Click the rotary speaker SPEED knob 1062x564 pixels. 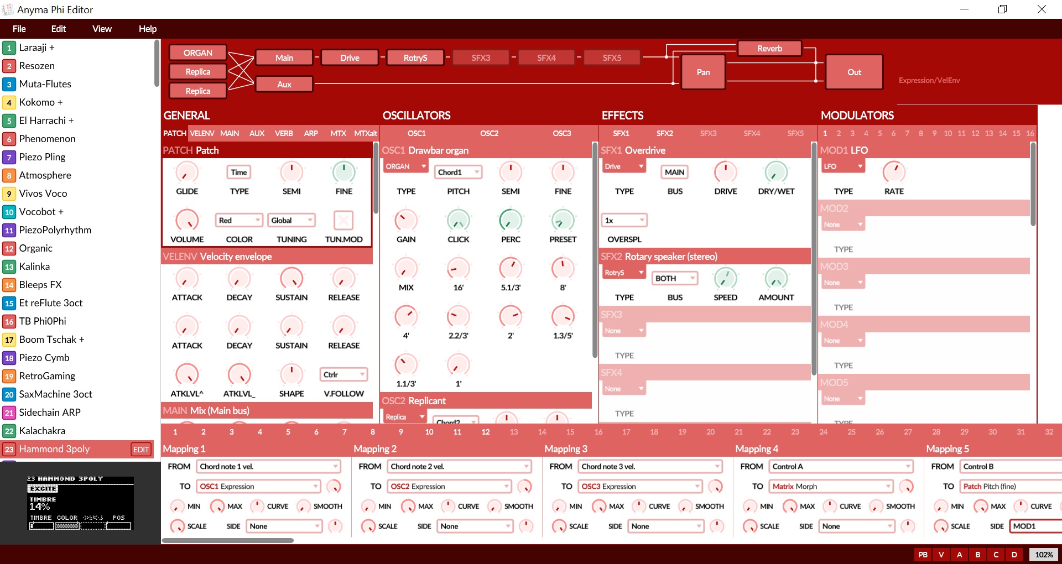pyautogui.click(x=725, y=278)
